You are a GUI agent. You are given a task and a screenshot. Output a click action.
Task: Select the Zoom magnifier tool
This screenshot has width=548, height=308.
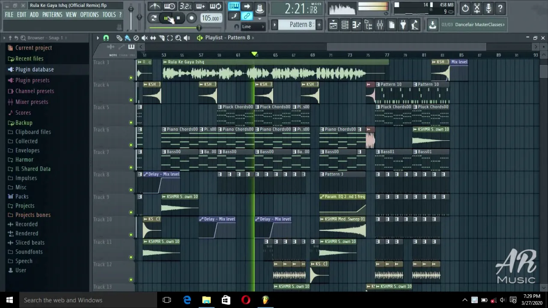coord(178,38)
